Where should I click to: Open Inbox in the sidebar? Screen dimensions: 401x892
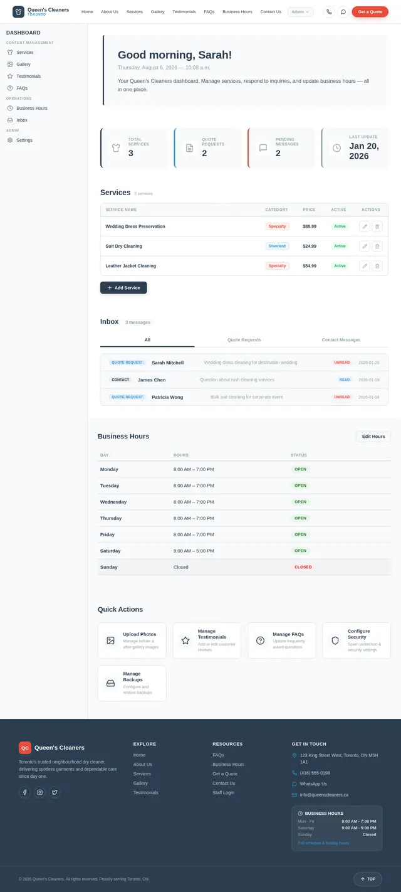coord(43,120)
